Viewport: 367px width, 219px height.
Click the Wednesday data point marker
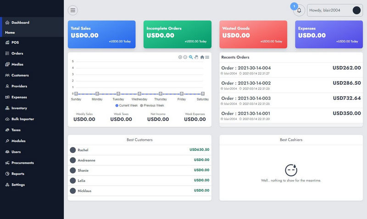[139, 94]
